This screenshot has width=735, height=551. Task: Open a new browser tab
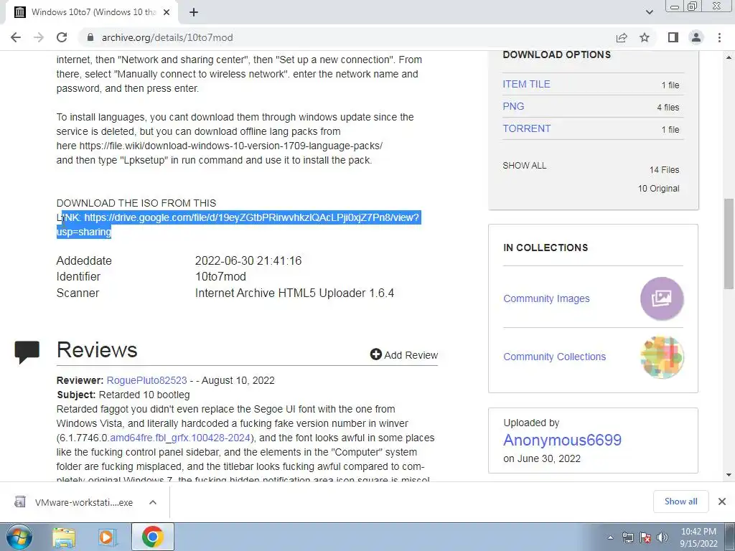194,12
